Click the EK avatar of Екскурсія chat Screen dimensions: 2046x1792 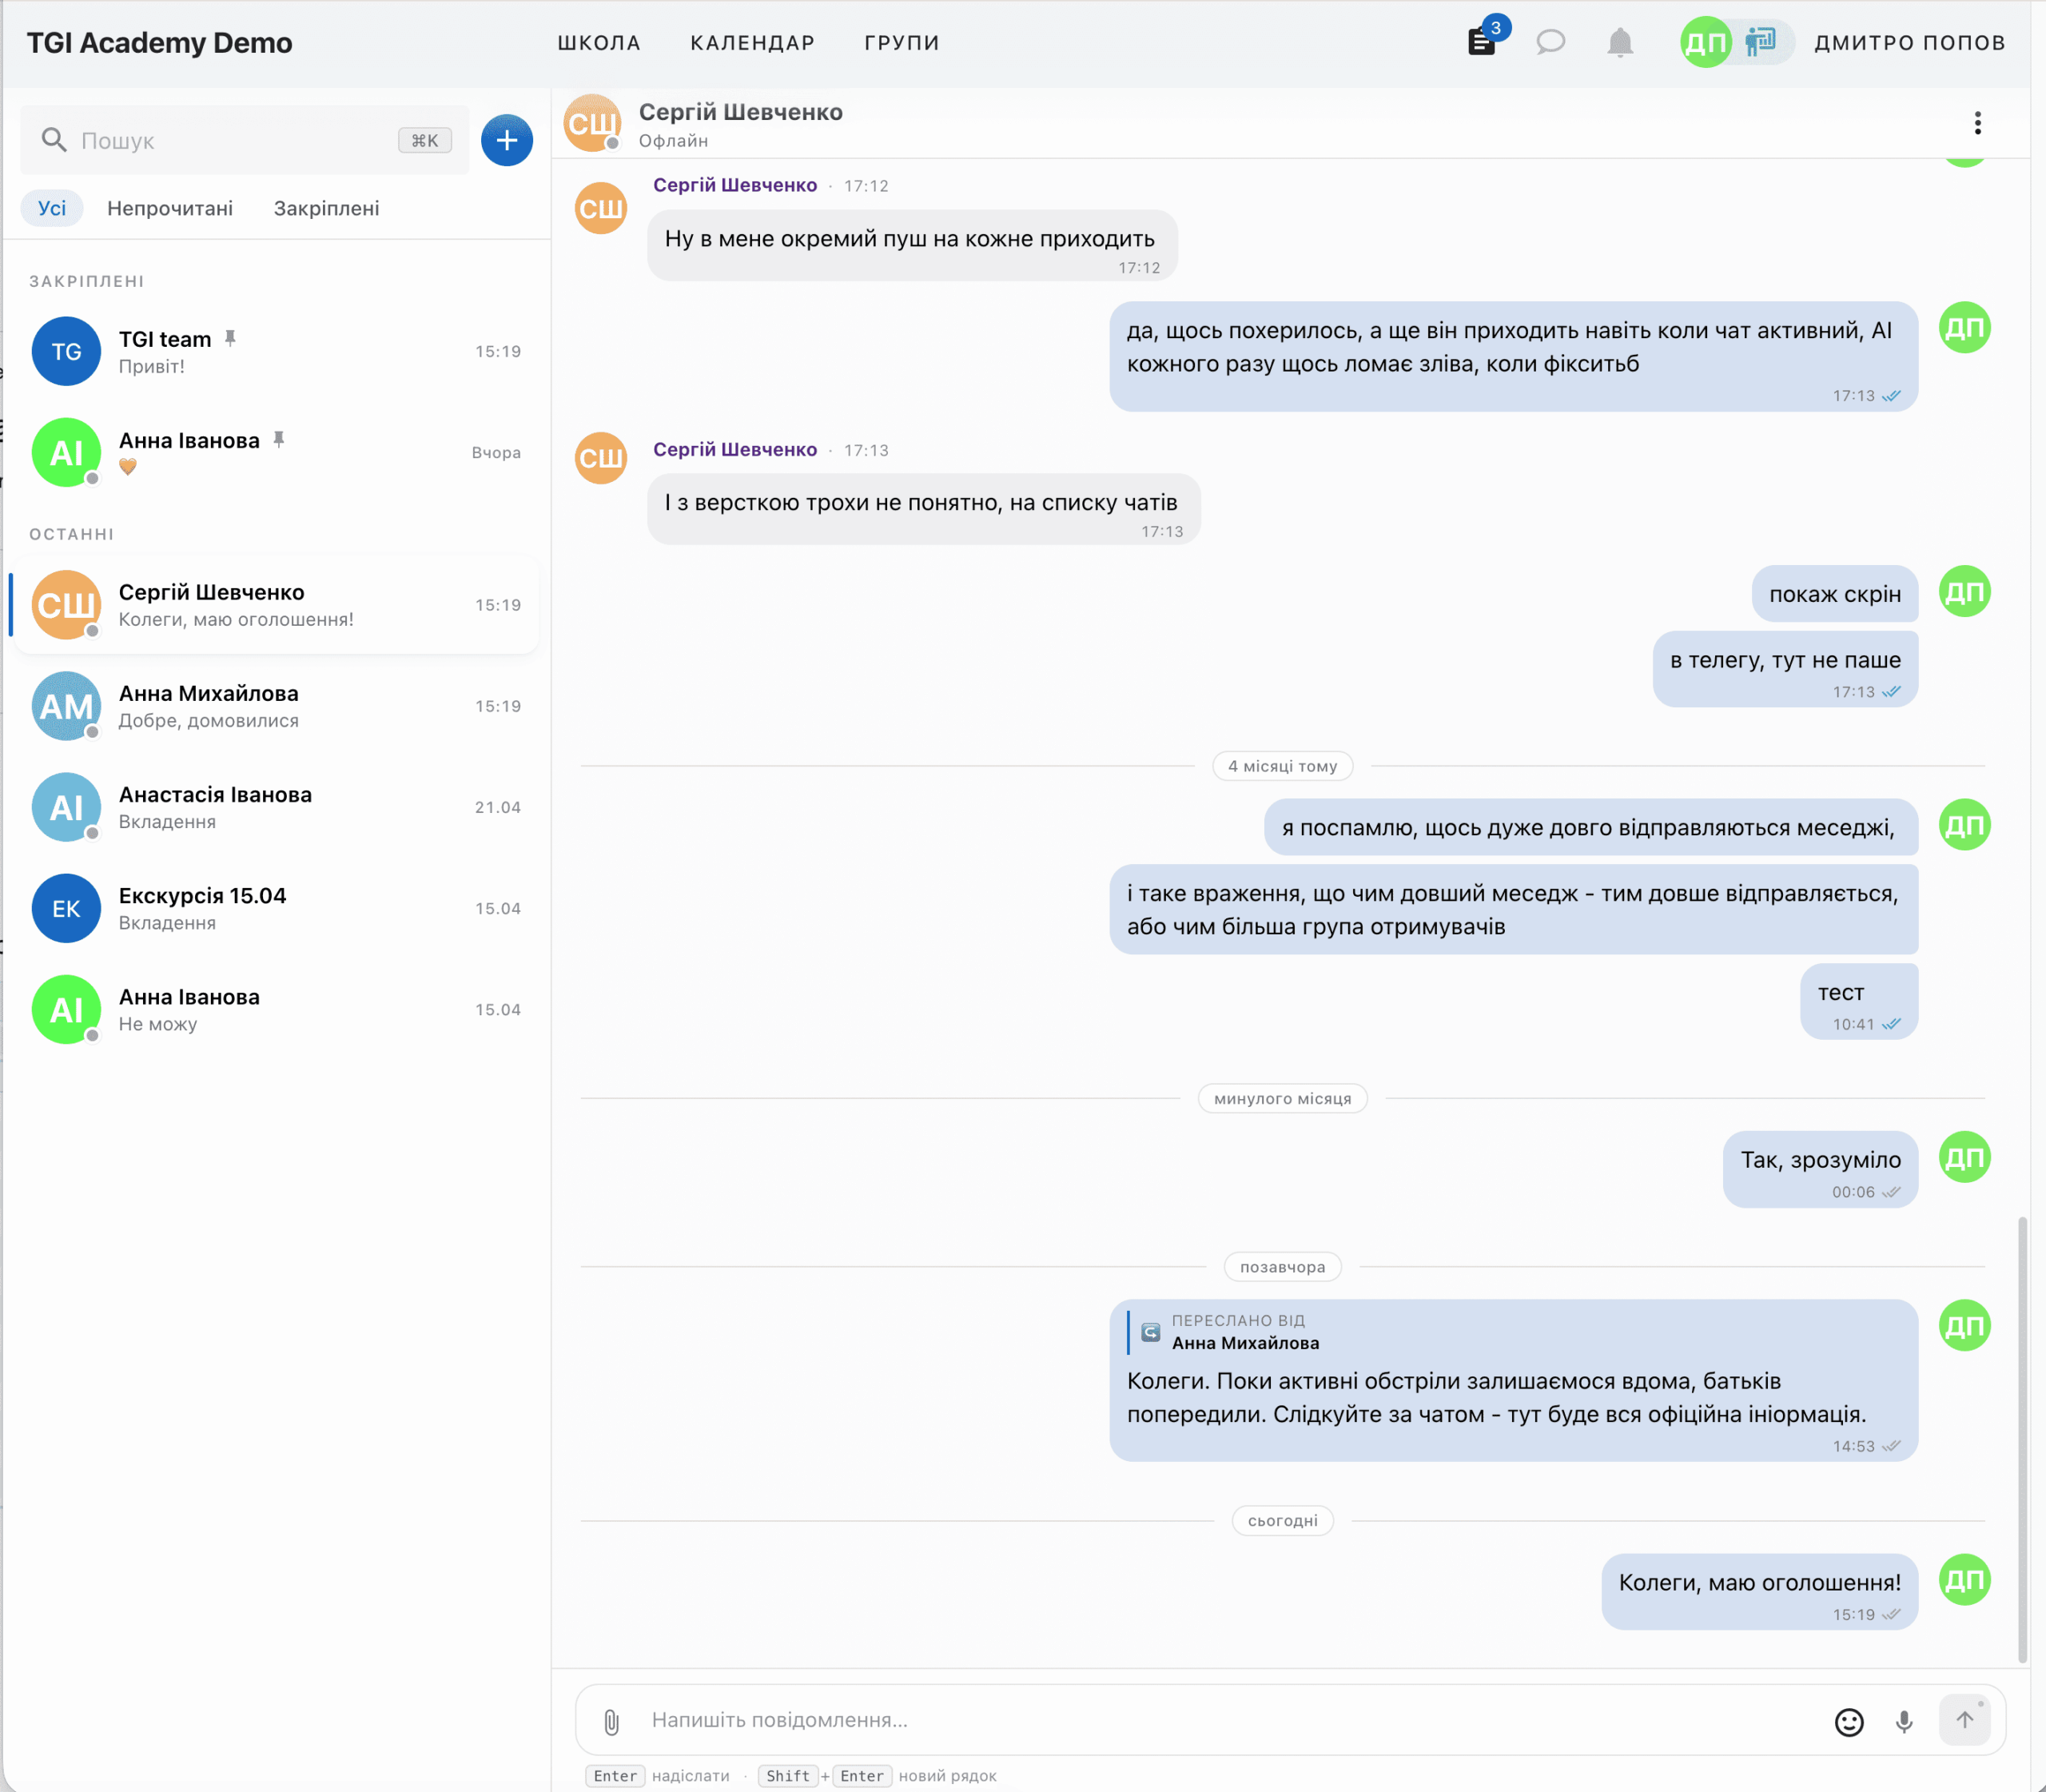(66, 908)
